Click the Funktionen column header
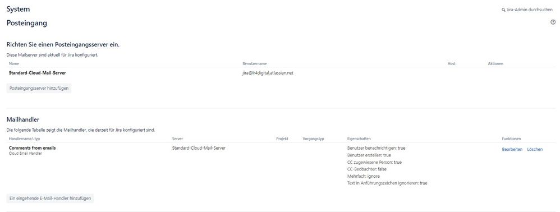Viewport: 560px width, 212px height. click(511, 139)
